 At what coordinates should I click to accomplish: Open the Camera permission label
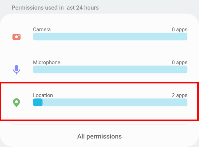(x=42, y=29)
